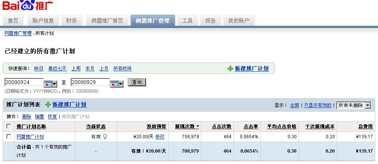Check the box for 网盟推广计划 row

[9, 137]
